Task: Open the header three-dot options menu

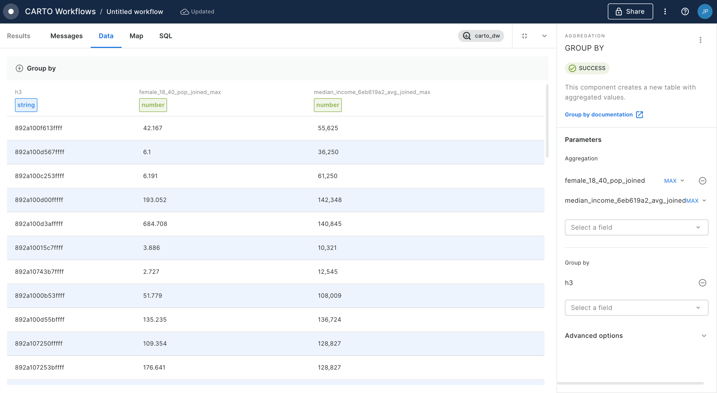Action: (x=665, y=12)
